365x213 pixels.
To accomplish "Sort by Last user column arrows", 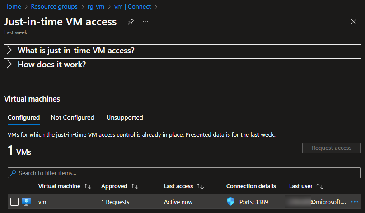I will 320,186.
